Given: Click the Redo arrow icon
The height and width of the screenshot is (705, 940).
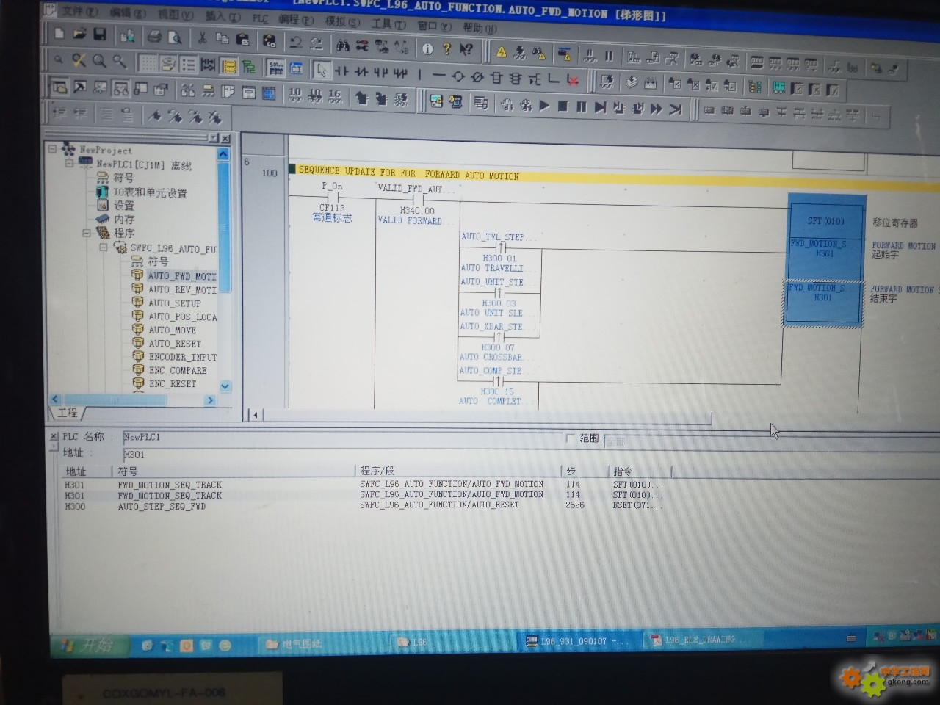Looking at the screenshot, I should [x=316, y=43].
